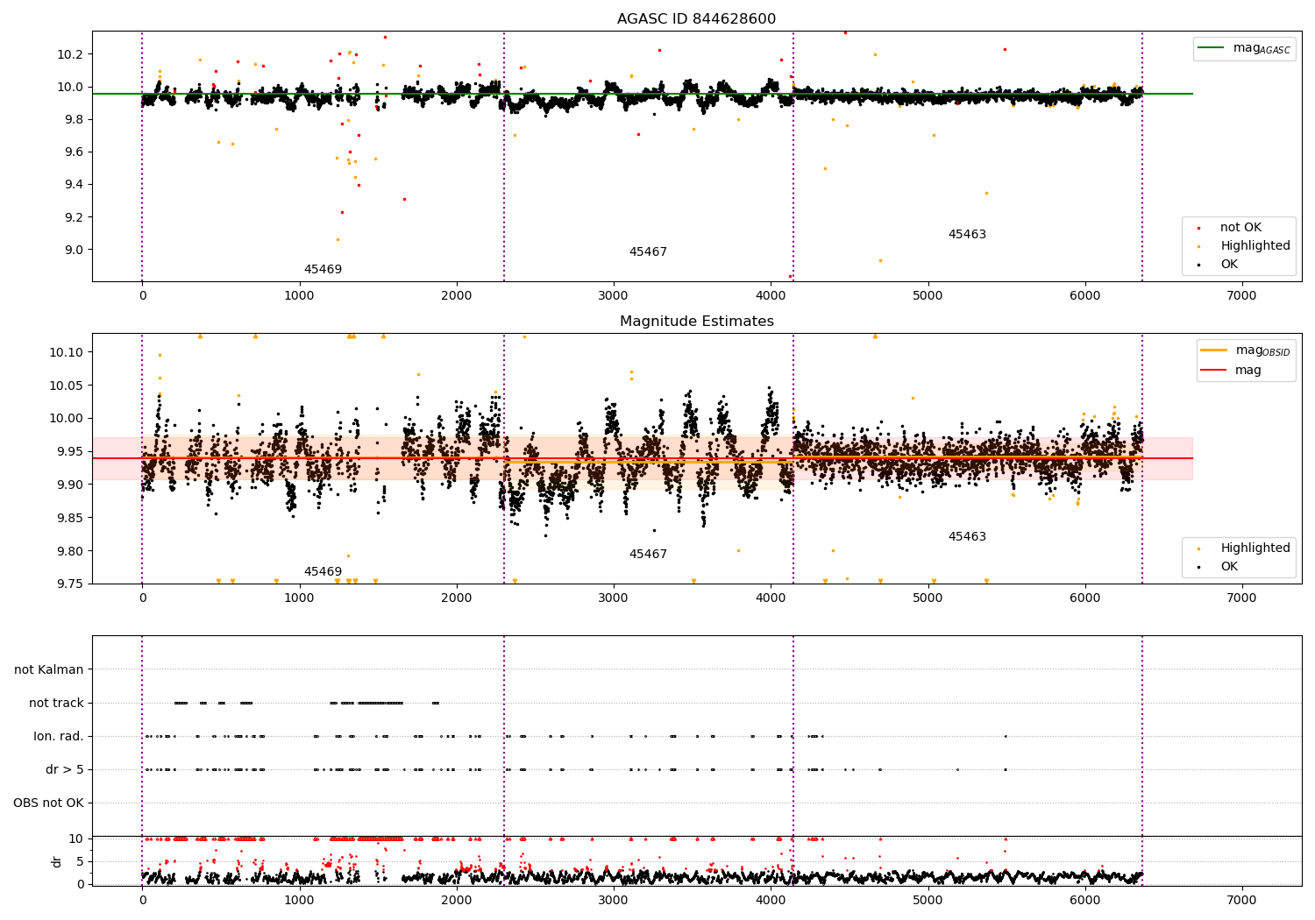The height and width of the screenshot is (920, 1315).
Task: Click "Highlighted" in the Magnitude Estimates legend
Action: click(1255, 548)
